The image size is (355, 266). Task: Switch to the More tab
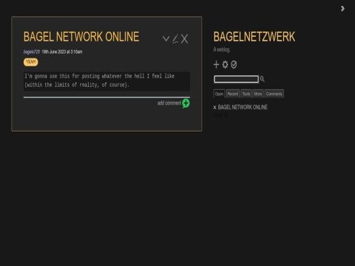(258, 94)
